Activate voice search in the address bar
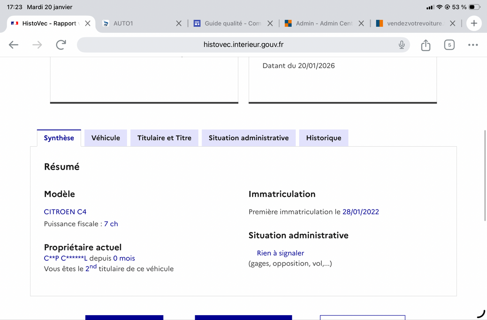Image resolution: width=487 pixels, height=320 pixels. (401, 45)
